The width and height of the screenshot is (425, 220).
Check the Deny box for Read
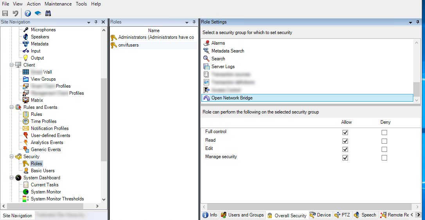click(x=384, y=141)
